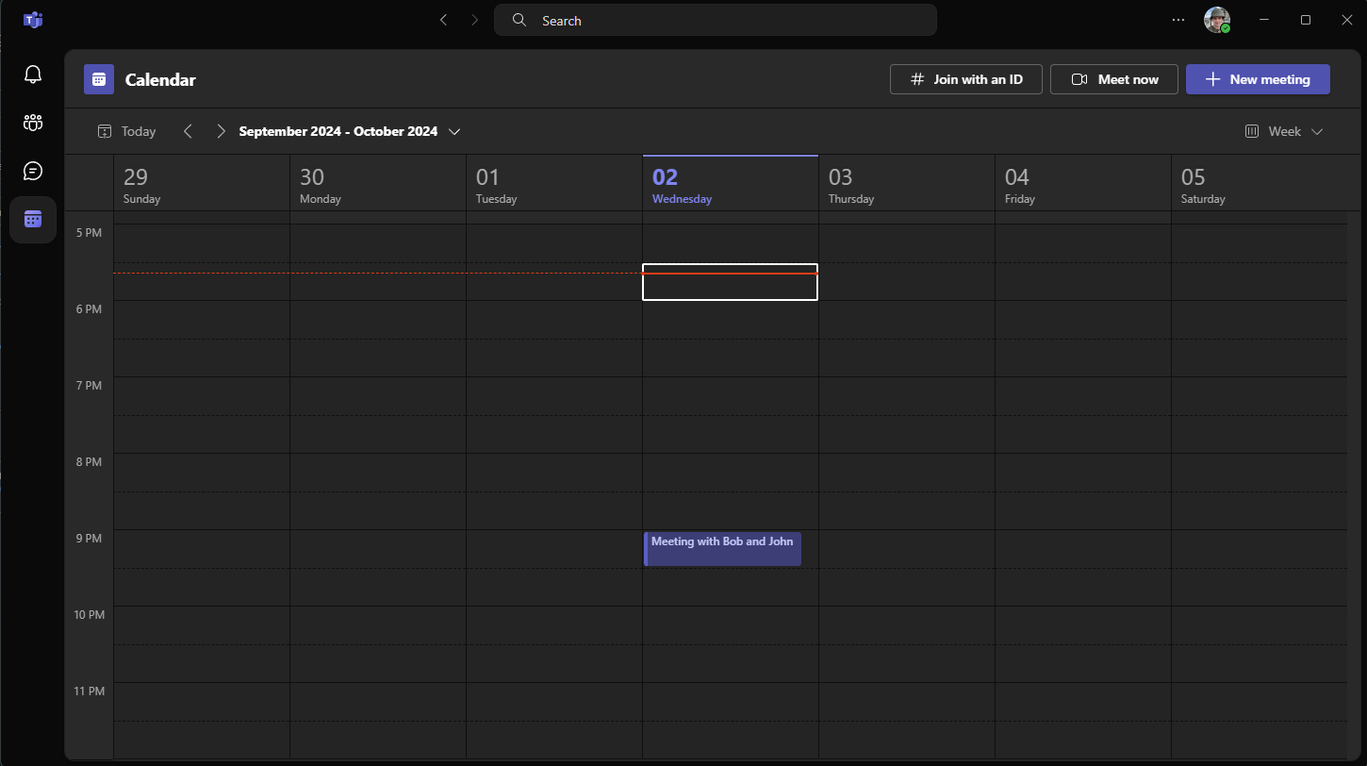Select the Calendar icon in sidebar
Image resolution: width=1367 pixels, height=766 pixels.
[x=33, y=220]
